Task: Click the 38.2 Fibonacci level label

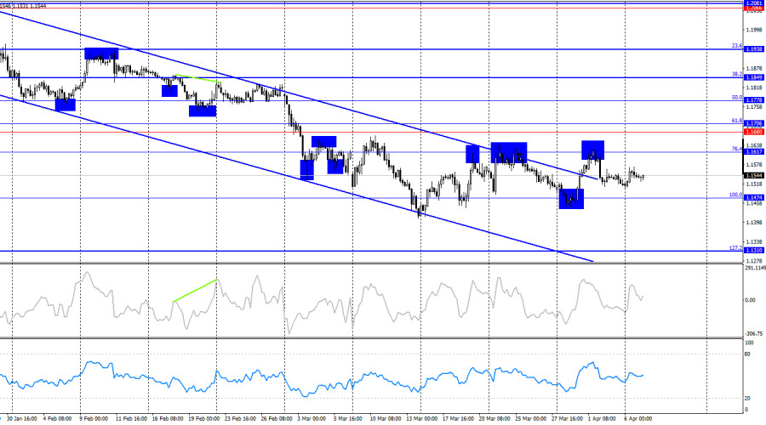Action: point(737,74)
